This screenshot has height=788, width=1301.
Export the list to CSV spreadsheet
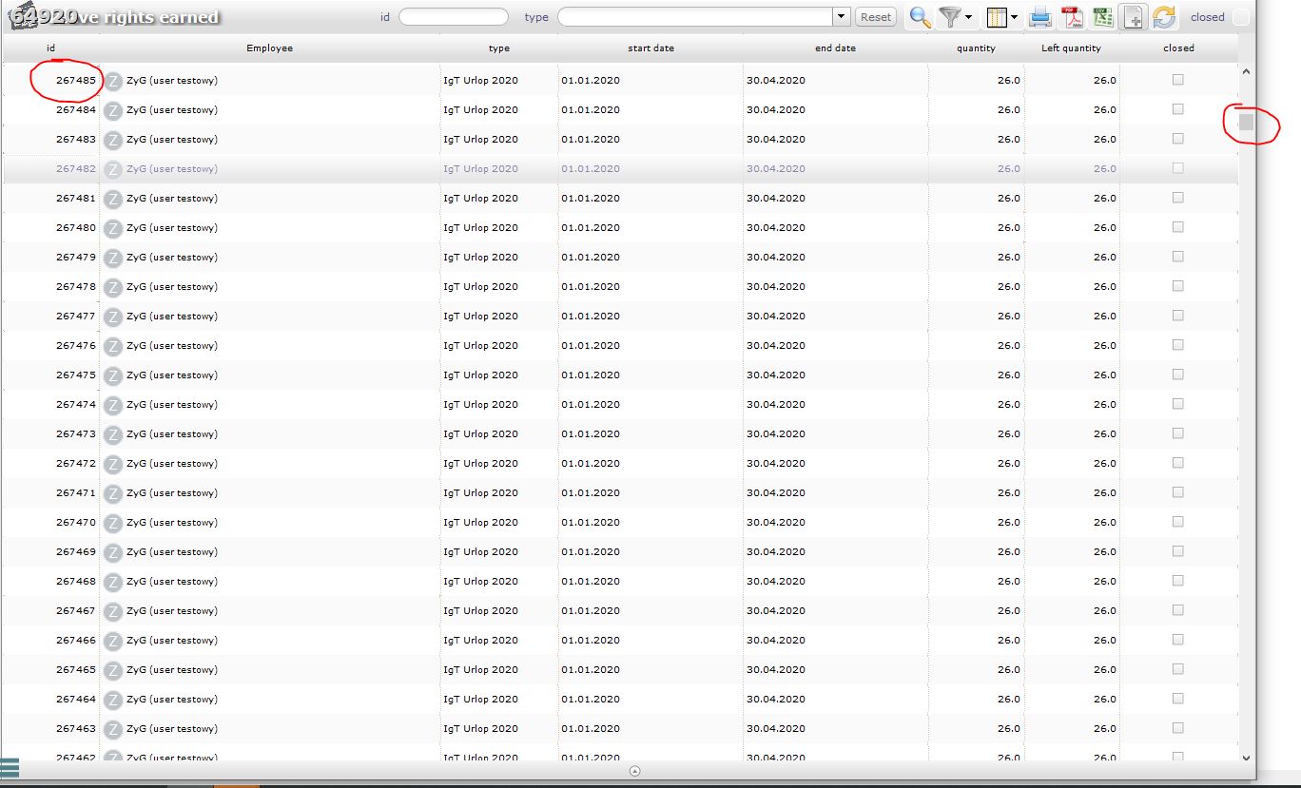1103,17
